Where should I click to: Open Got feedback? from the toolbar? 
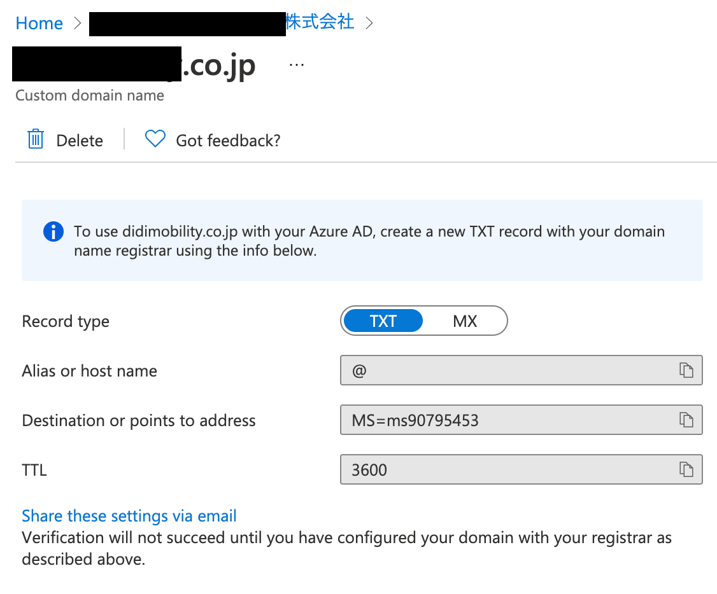tap(228, 141)
